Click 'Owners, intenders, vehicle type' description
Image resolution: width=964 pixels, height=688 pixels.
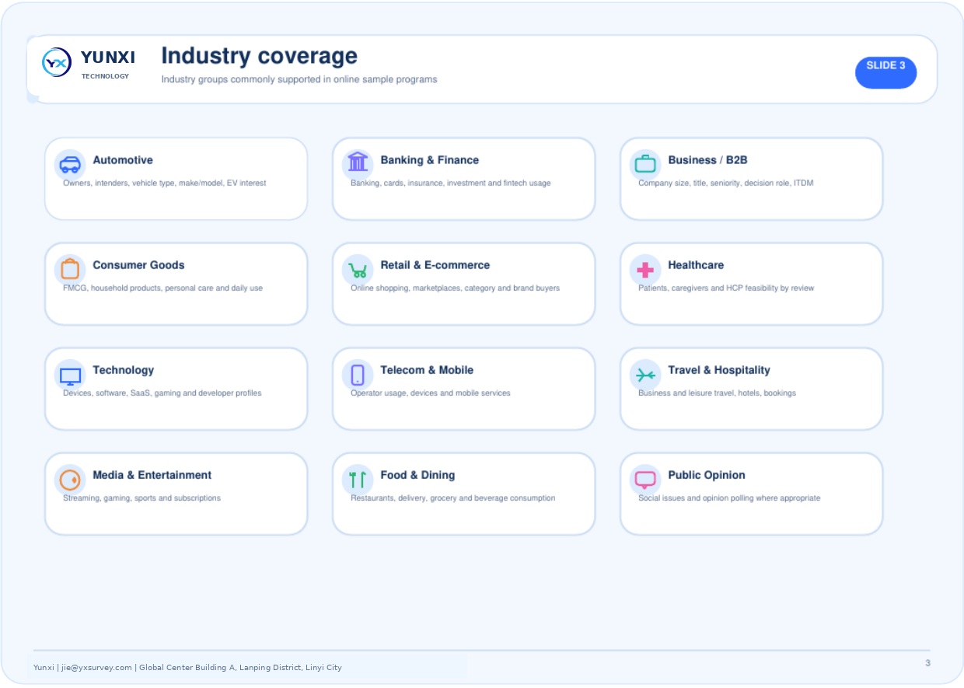[x=165, y=183]
